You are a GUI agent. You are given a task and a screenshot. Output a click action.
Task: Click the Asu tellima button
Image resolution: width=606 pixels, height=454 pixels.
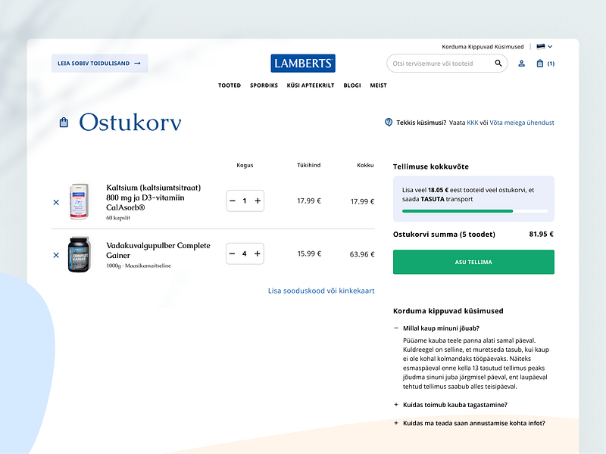(473, 262)
